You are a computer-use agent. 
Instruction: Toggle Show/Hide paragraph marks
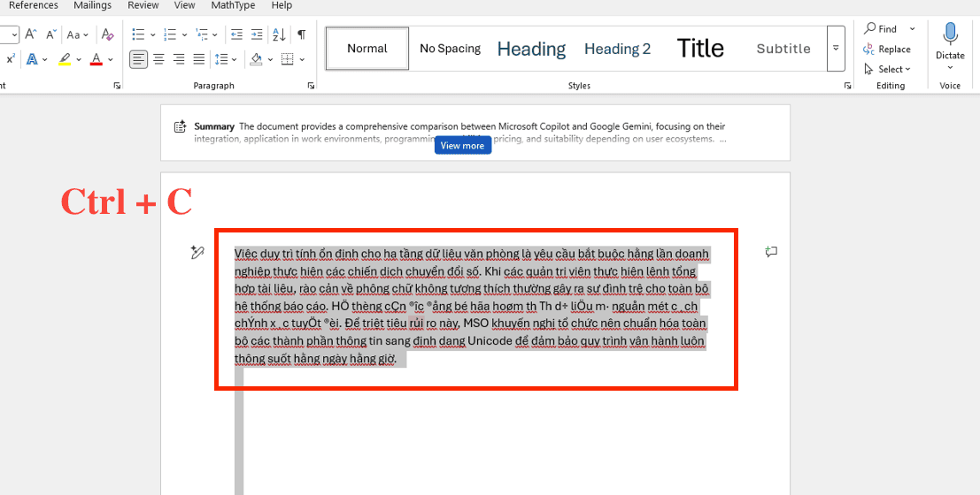pyautogui.click(x=302, y=34)
